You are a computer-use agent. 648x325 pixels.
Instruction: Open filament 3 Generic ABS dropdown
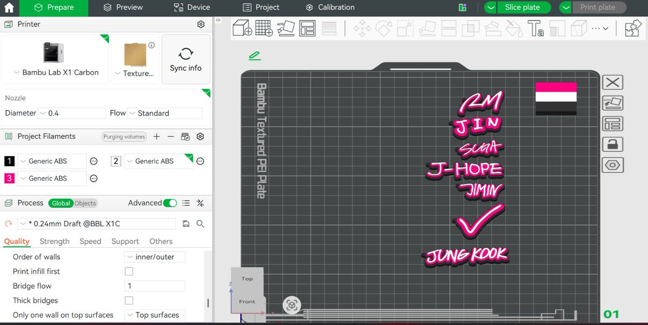[x=52, y=178]
